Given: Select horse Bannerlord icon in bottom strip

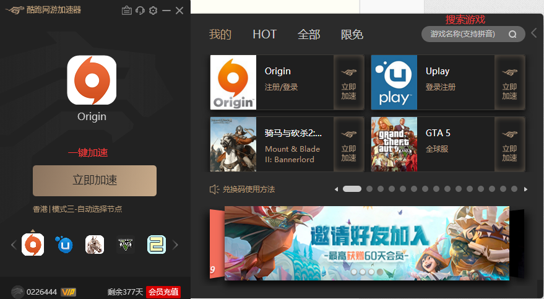Looking at the screenshot, I should [x=95, y=245].
